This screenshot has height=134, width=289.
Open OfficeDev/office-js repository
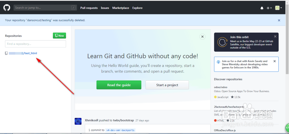[x=224, y=130]
